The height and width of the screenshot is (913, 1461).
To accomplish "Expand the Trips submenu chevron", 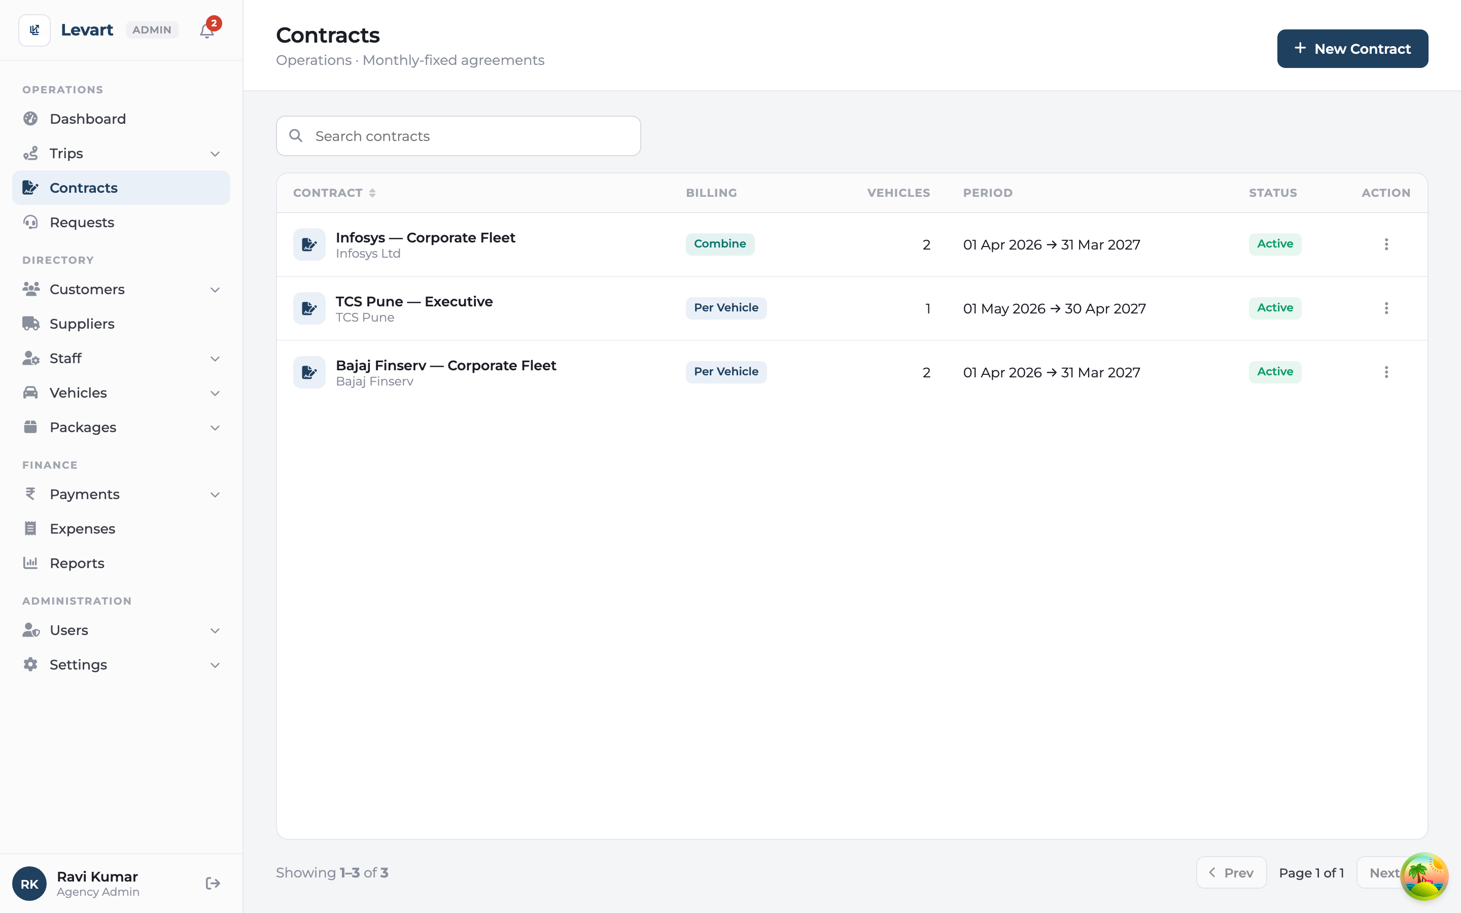I will (x=215, y=153).
